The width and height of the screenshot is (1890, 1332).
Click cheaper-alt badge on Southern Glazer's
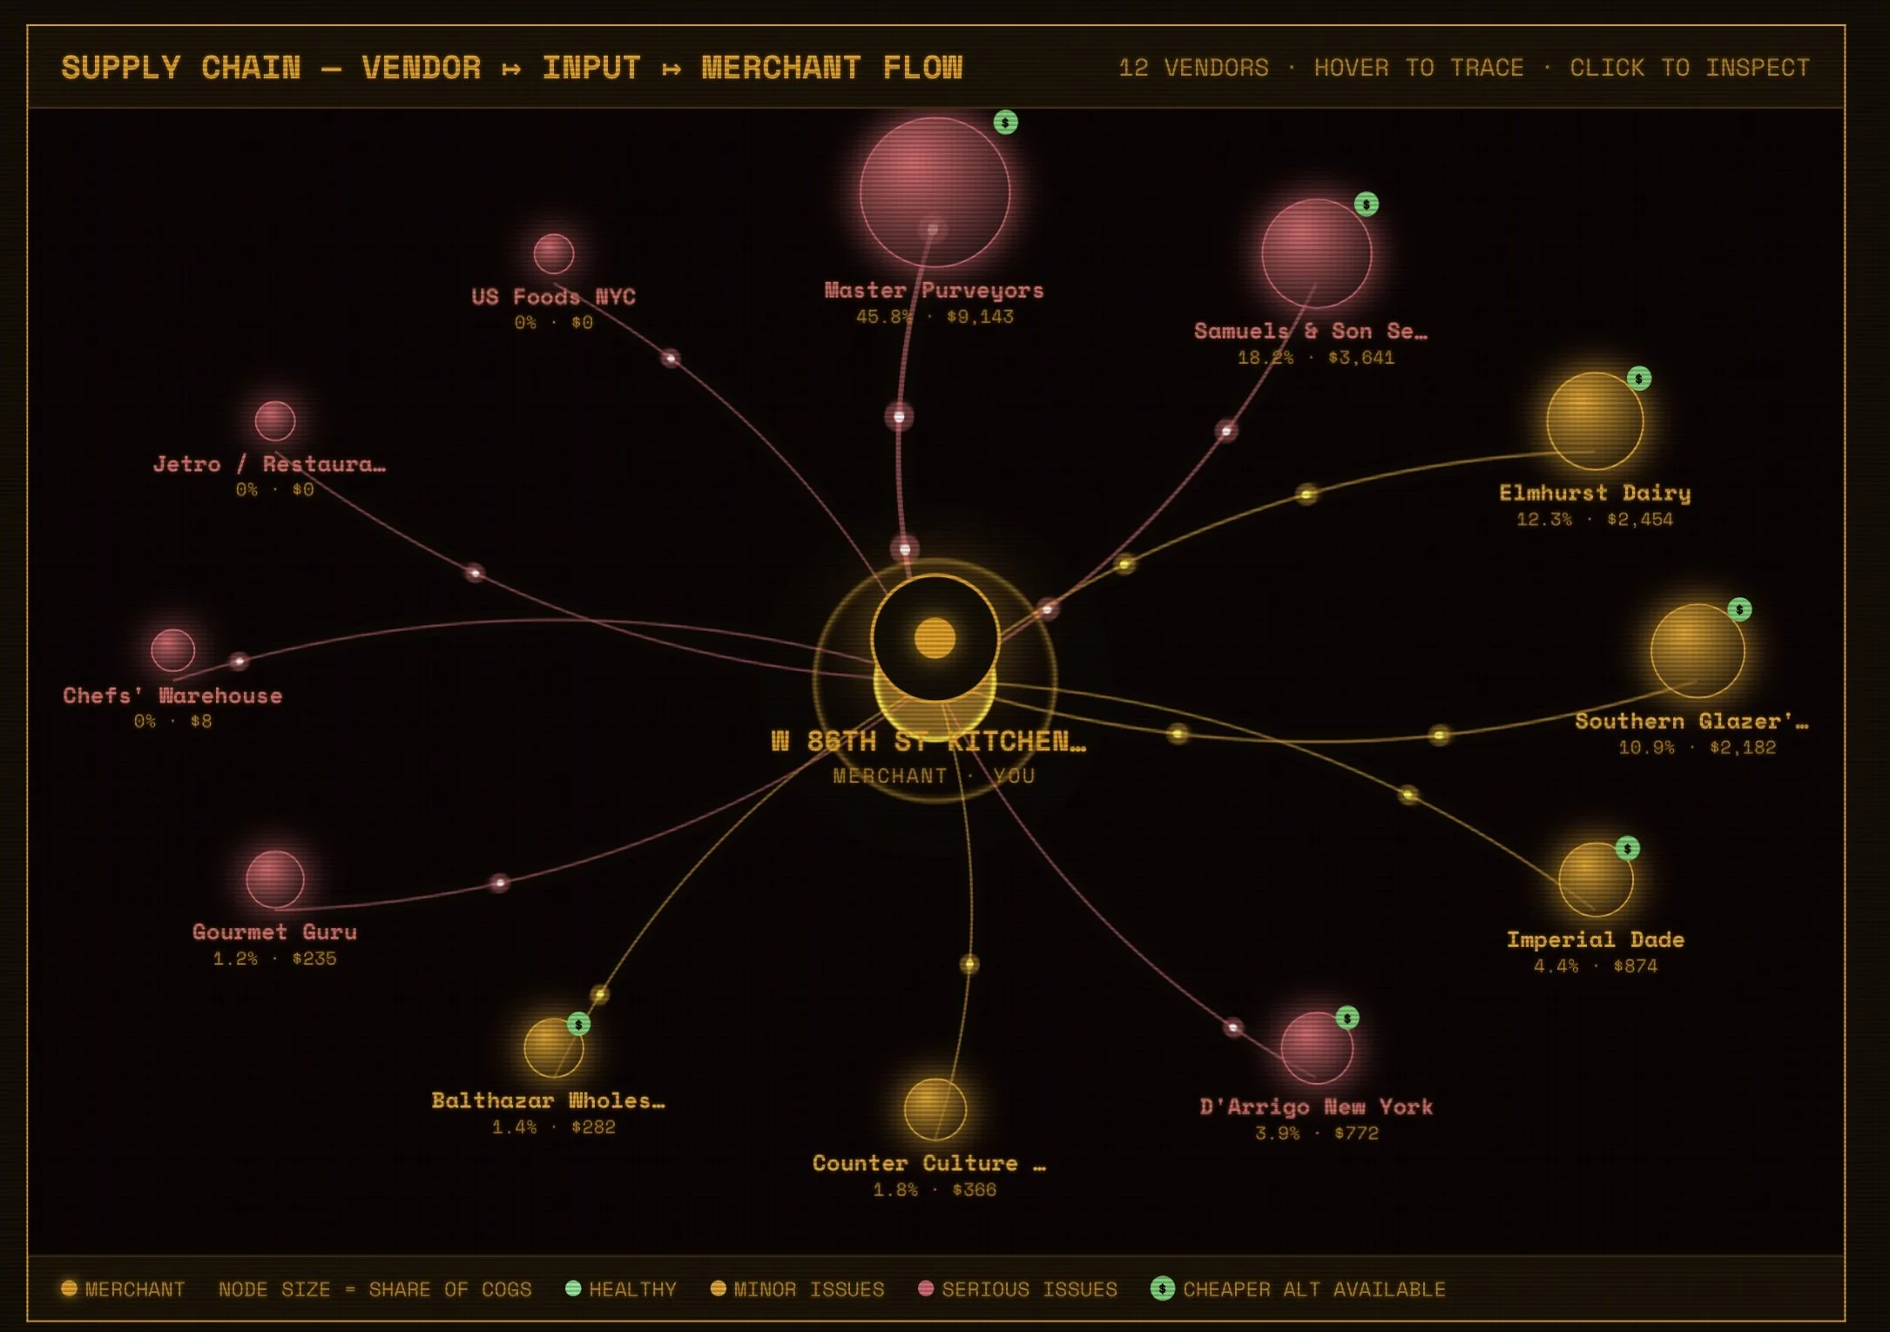click(1738, 609)
